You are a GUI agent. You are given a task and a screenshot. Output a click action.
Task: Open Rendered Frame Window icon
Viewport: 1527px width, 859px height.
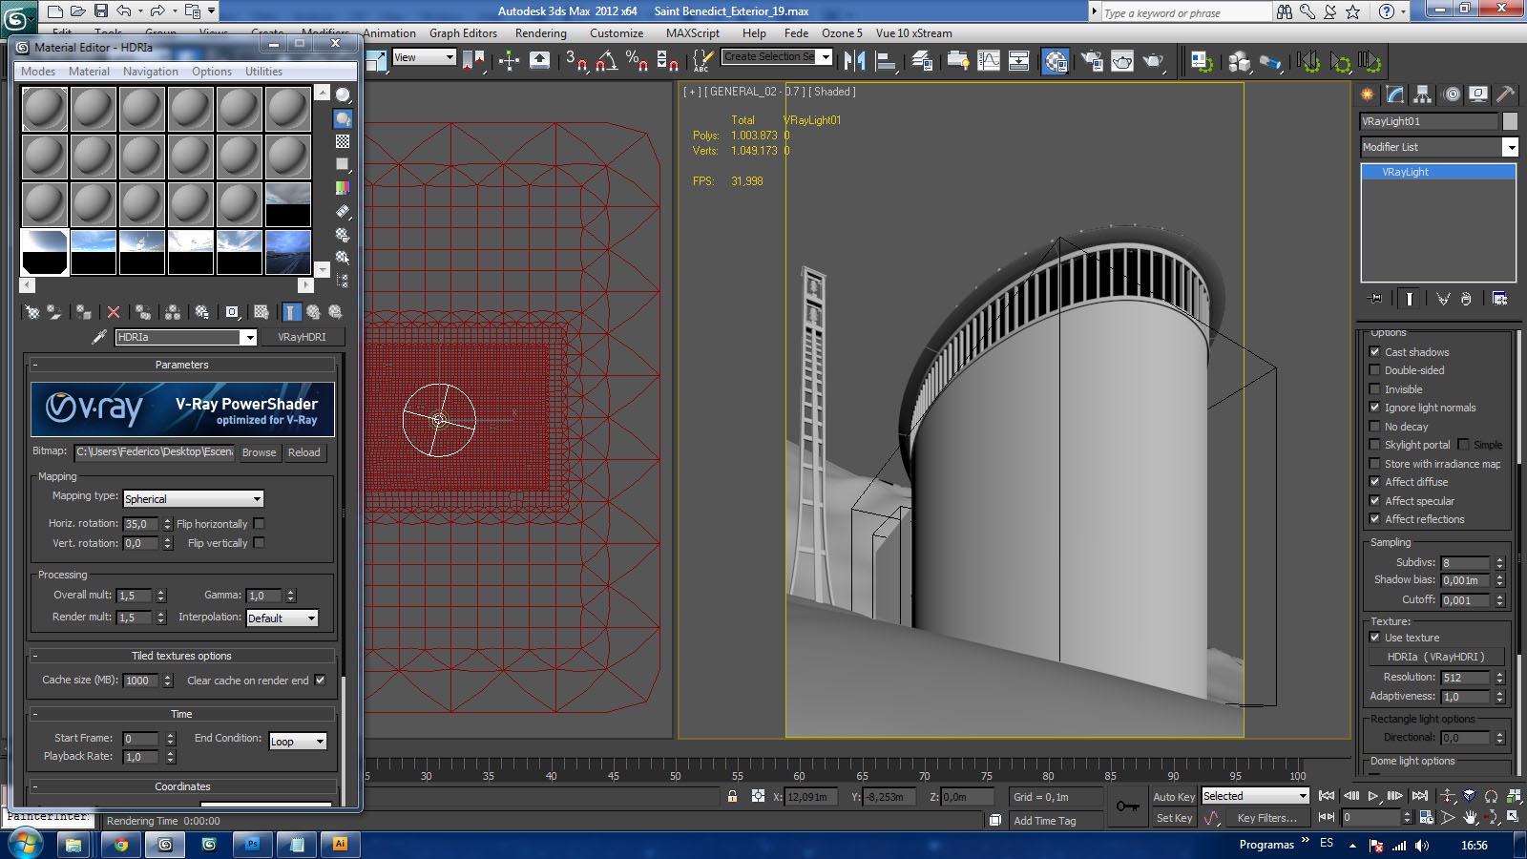[x=1122, y=61]
